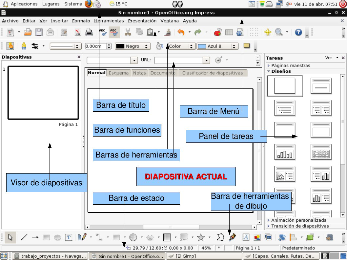The height and width of the screenshot is (260, 347).
Task: Run the spellcheck
Action: [x=103, y=32]
